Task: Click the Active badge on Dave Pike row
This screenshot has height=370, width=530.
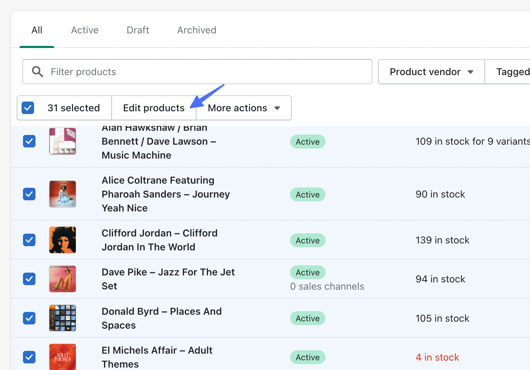Action: (307, 272)
